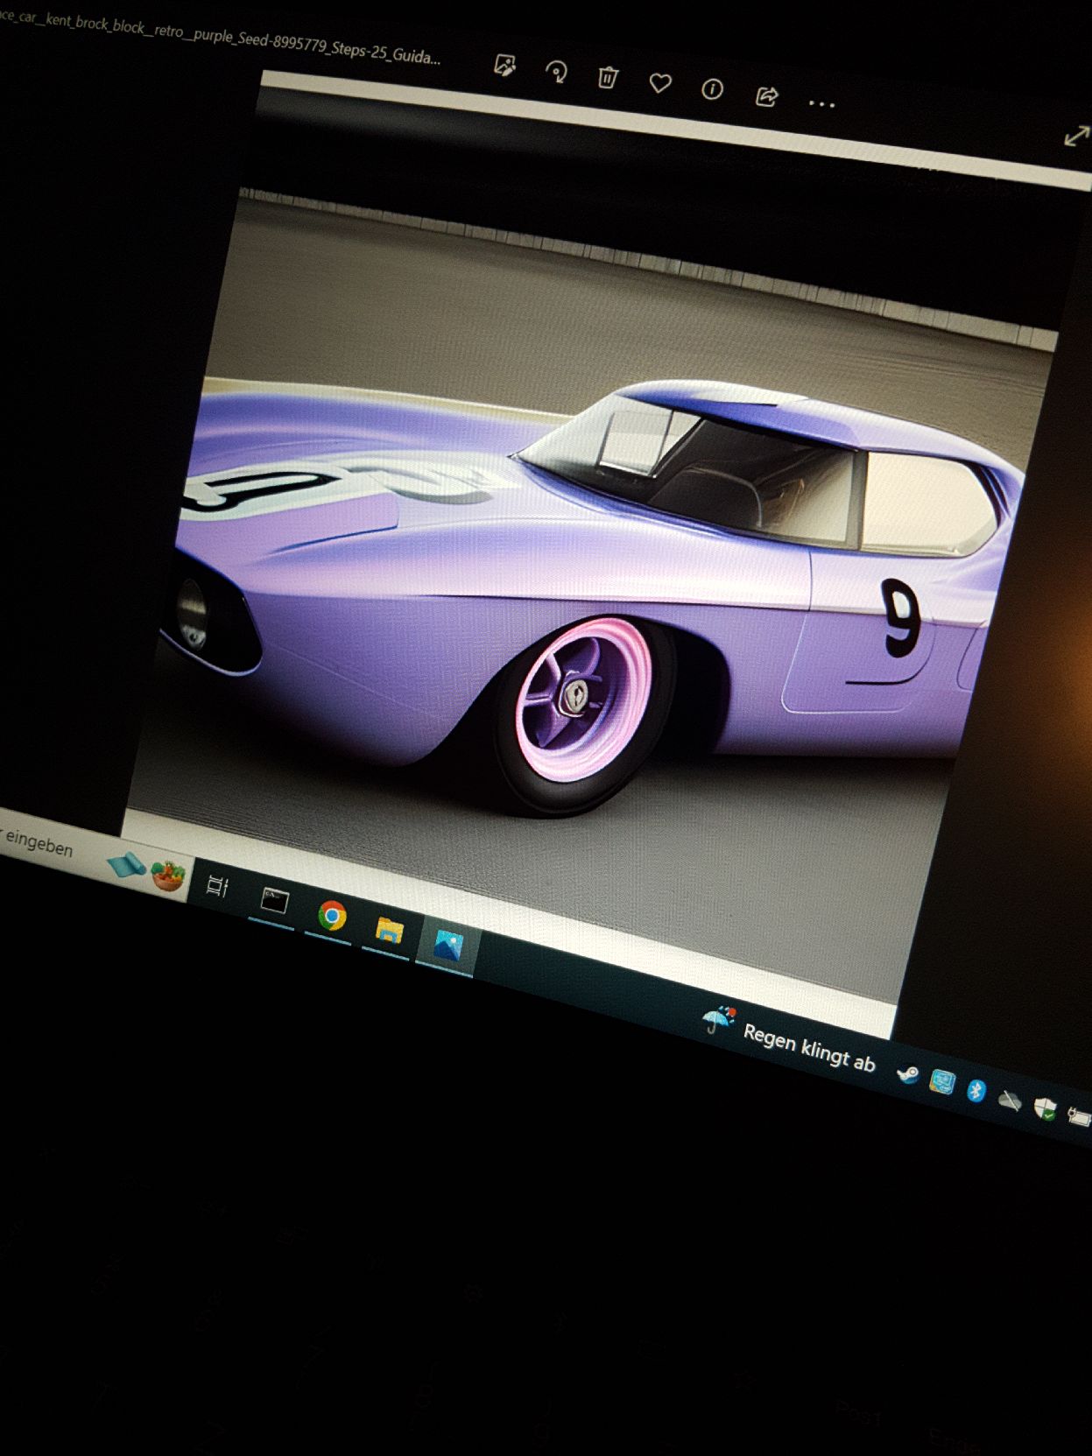Show file info with the info icon
The image size is (1092, 1456).
pos(712,89)
